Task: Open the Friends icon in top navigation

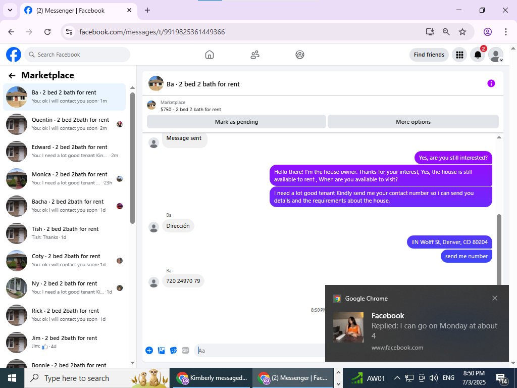Action: click(255, 55)
